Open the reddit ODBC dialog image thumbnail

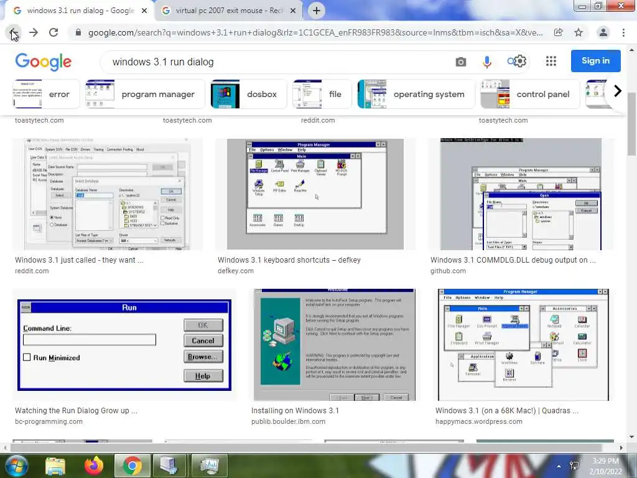[x=108, y=194]
